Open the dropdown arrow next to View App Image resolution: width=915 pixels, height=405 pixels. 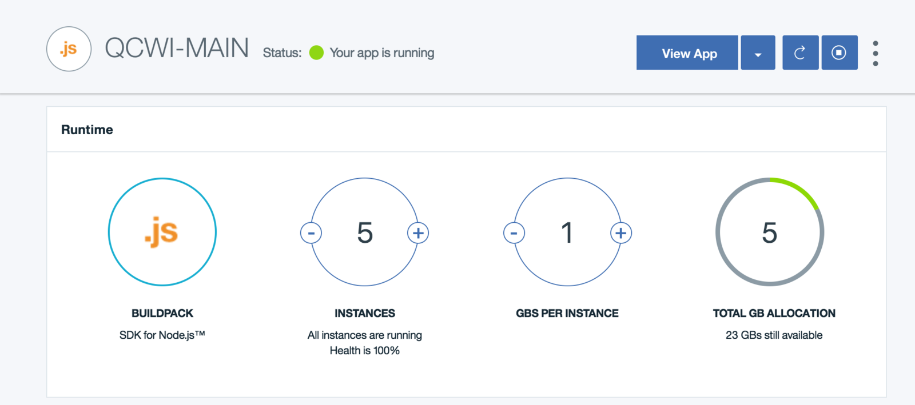coord(758,53)
